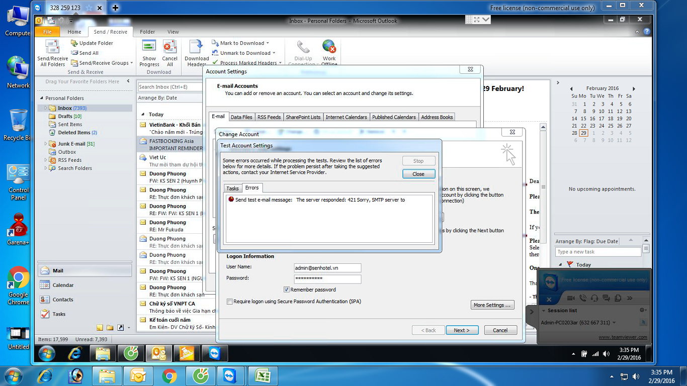The width and height of the screenshot is (687, 386).
Task: Select the Address Books tab
Action: point(437,117)
